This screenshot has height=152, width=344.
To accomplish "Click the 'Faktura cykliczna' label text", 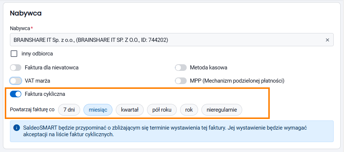I will click(45, 94).
